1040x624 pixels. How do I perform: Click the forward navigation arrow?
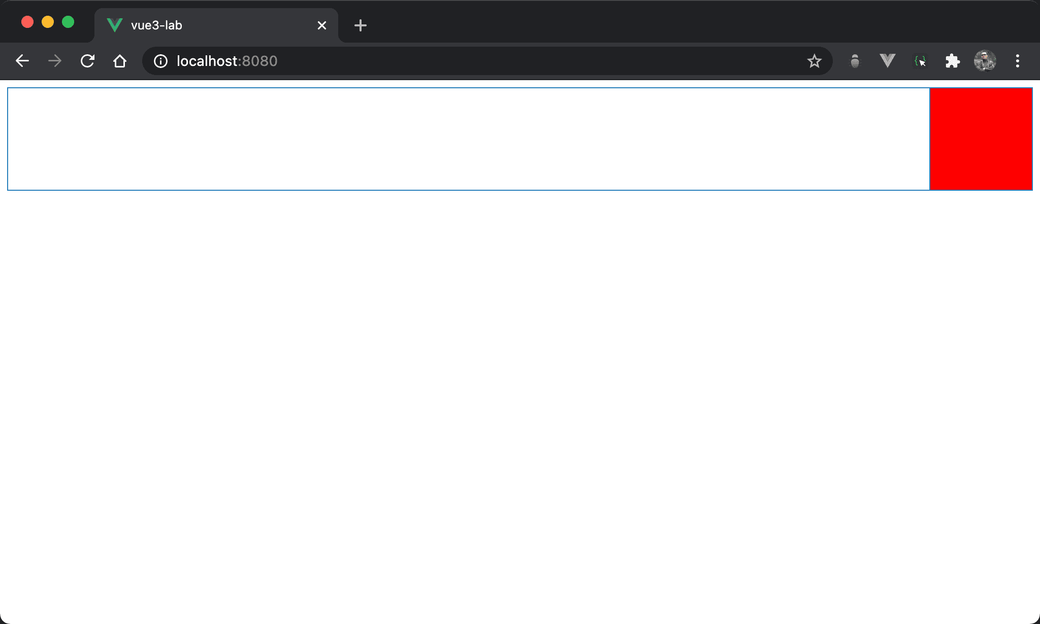[x=55, y=61]
